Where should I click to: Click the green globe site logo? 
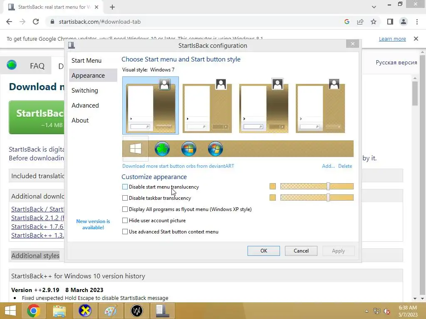pos(12,65)
